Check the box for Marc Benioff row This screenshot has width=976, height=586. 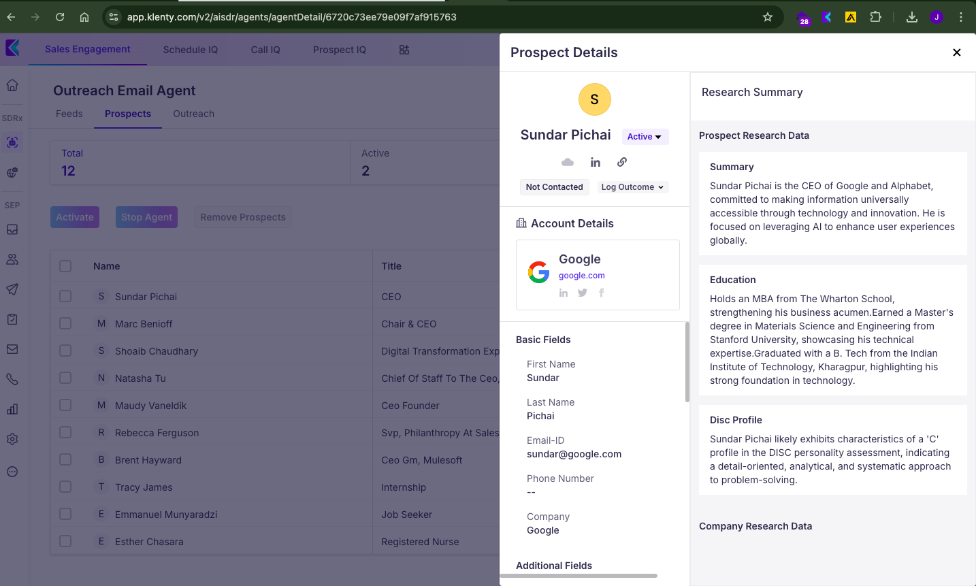click(65, 323)
